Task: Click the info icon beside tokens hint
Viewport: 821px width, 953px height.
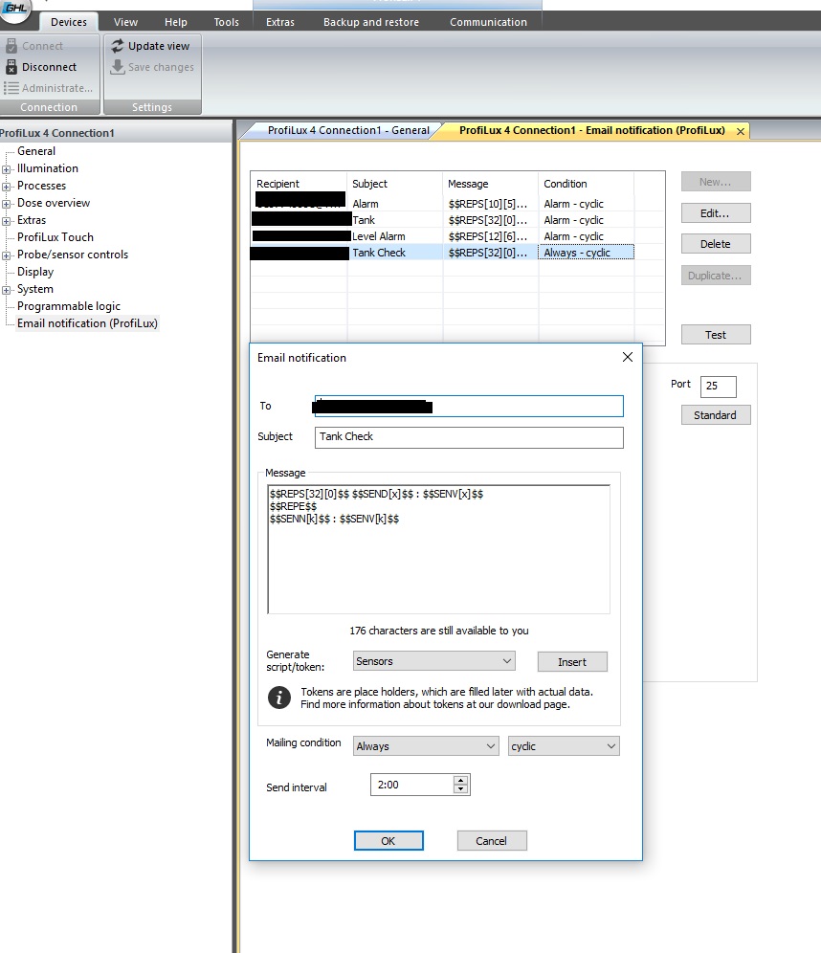Action: (x=279, y=698)
